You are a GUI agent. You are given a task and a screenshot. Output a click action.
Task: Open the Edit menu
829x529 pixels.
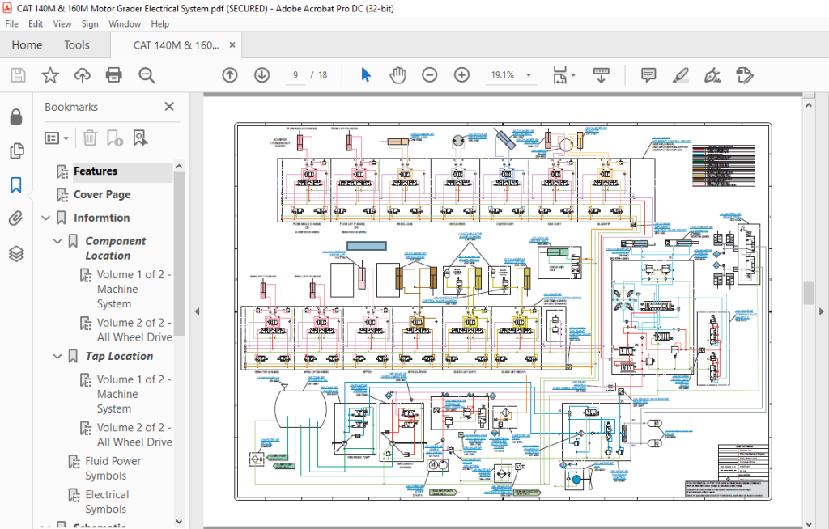click(36, 23)
